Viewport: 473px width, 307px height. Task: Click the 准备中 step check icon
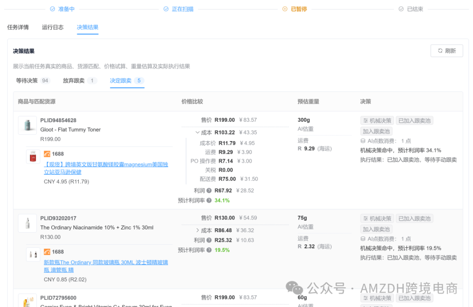pos(53,9)
